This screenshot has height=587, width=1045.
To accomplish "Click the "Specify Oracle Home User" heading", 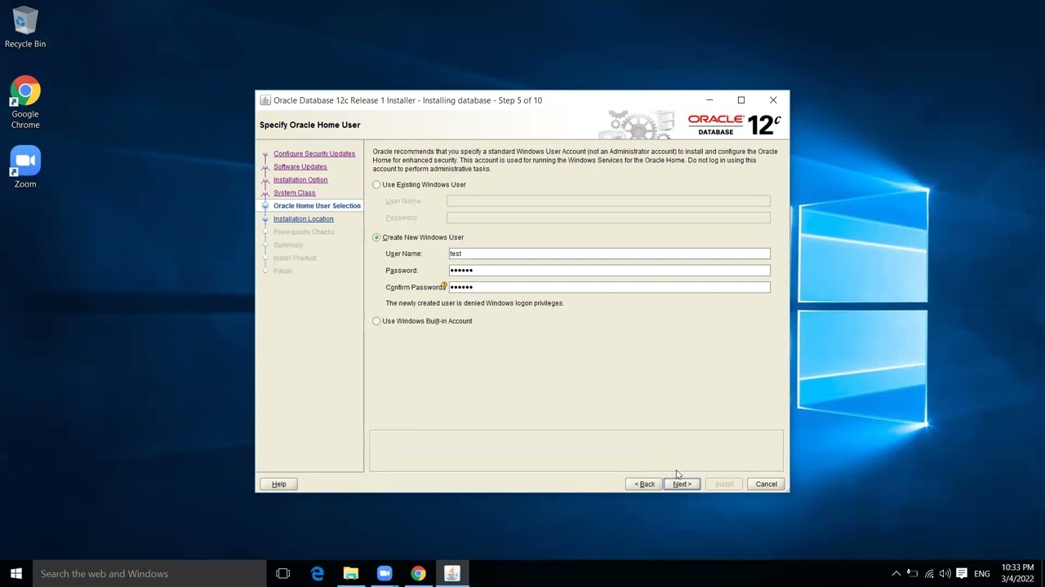I will pyautogui.click(x=310, y=125).
